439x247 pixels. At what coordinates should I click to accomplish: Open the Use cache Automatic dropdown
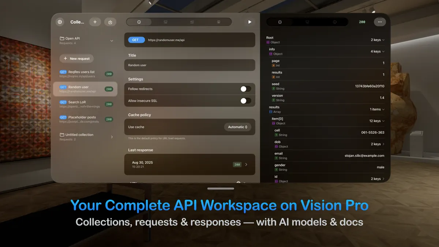click(x=237, y=127)
